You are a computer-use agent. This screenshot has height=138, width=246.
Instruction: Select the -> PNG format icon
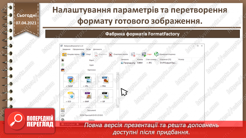pos(105,80)
